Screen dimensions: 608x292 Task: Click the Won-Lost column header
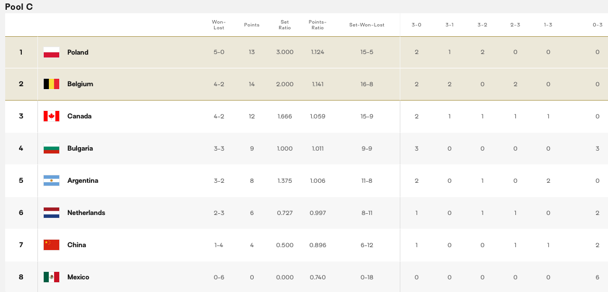tap(219, 25)
